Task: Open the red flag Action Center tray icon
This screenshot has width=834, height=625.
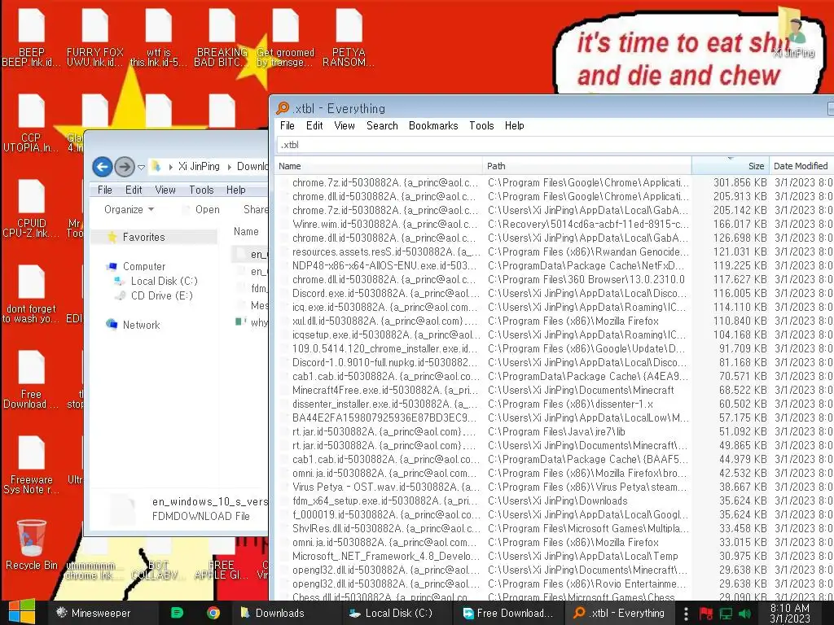Action: 706,614
